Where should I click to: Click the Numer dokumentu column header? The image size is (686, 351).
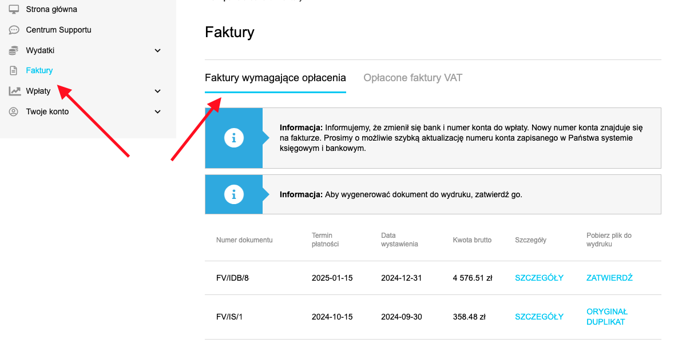coord(244,240)
